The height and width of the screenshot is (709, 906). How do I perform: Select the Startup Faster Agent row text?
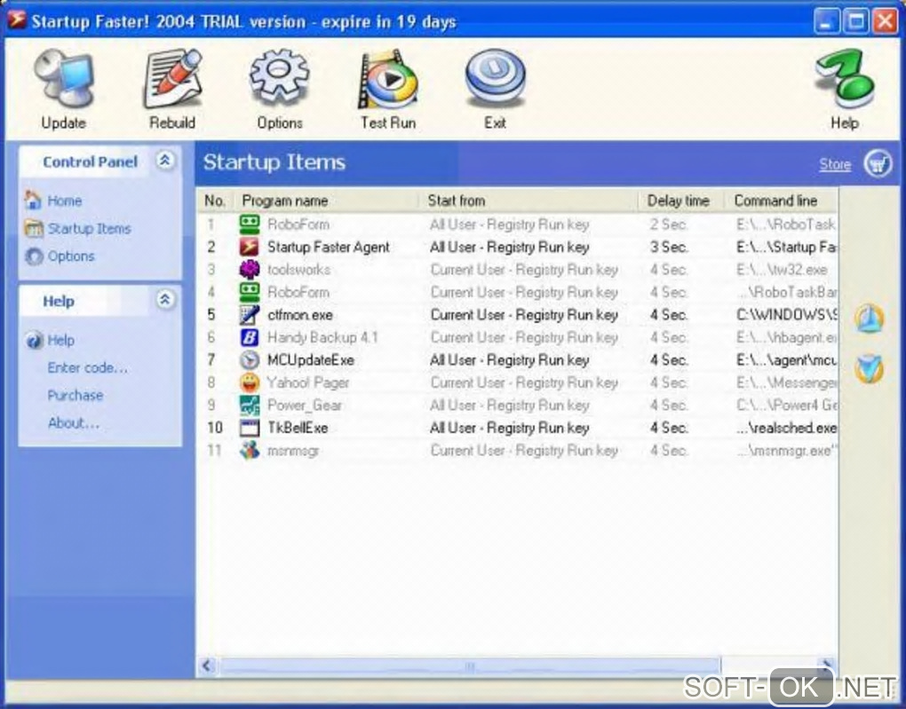328,247
